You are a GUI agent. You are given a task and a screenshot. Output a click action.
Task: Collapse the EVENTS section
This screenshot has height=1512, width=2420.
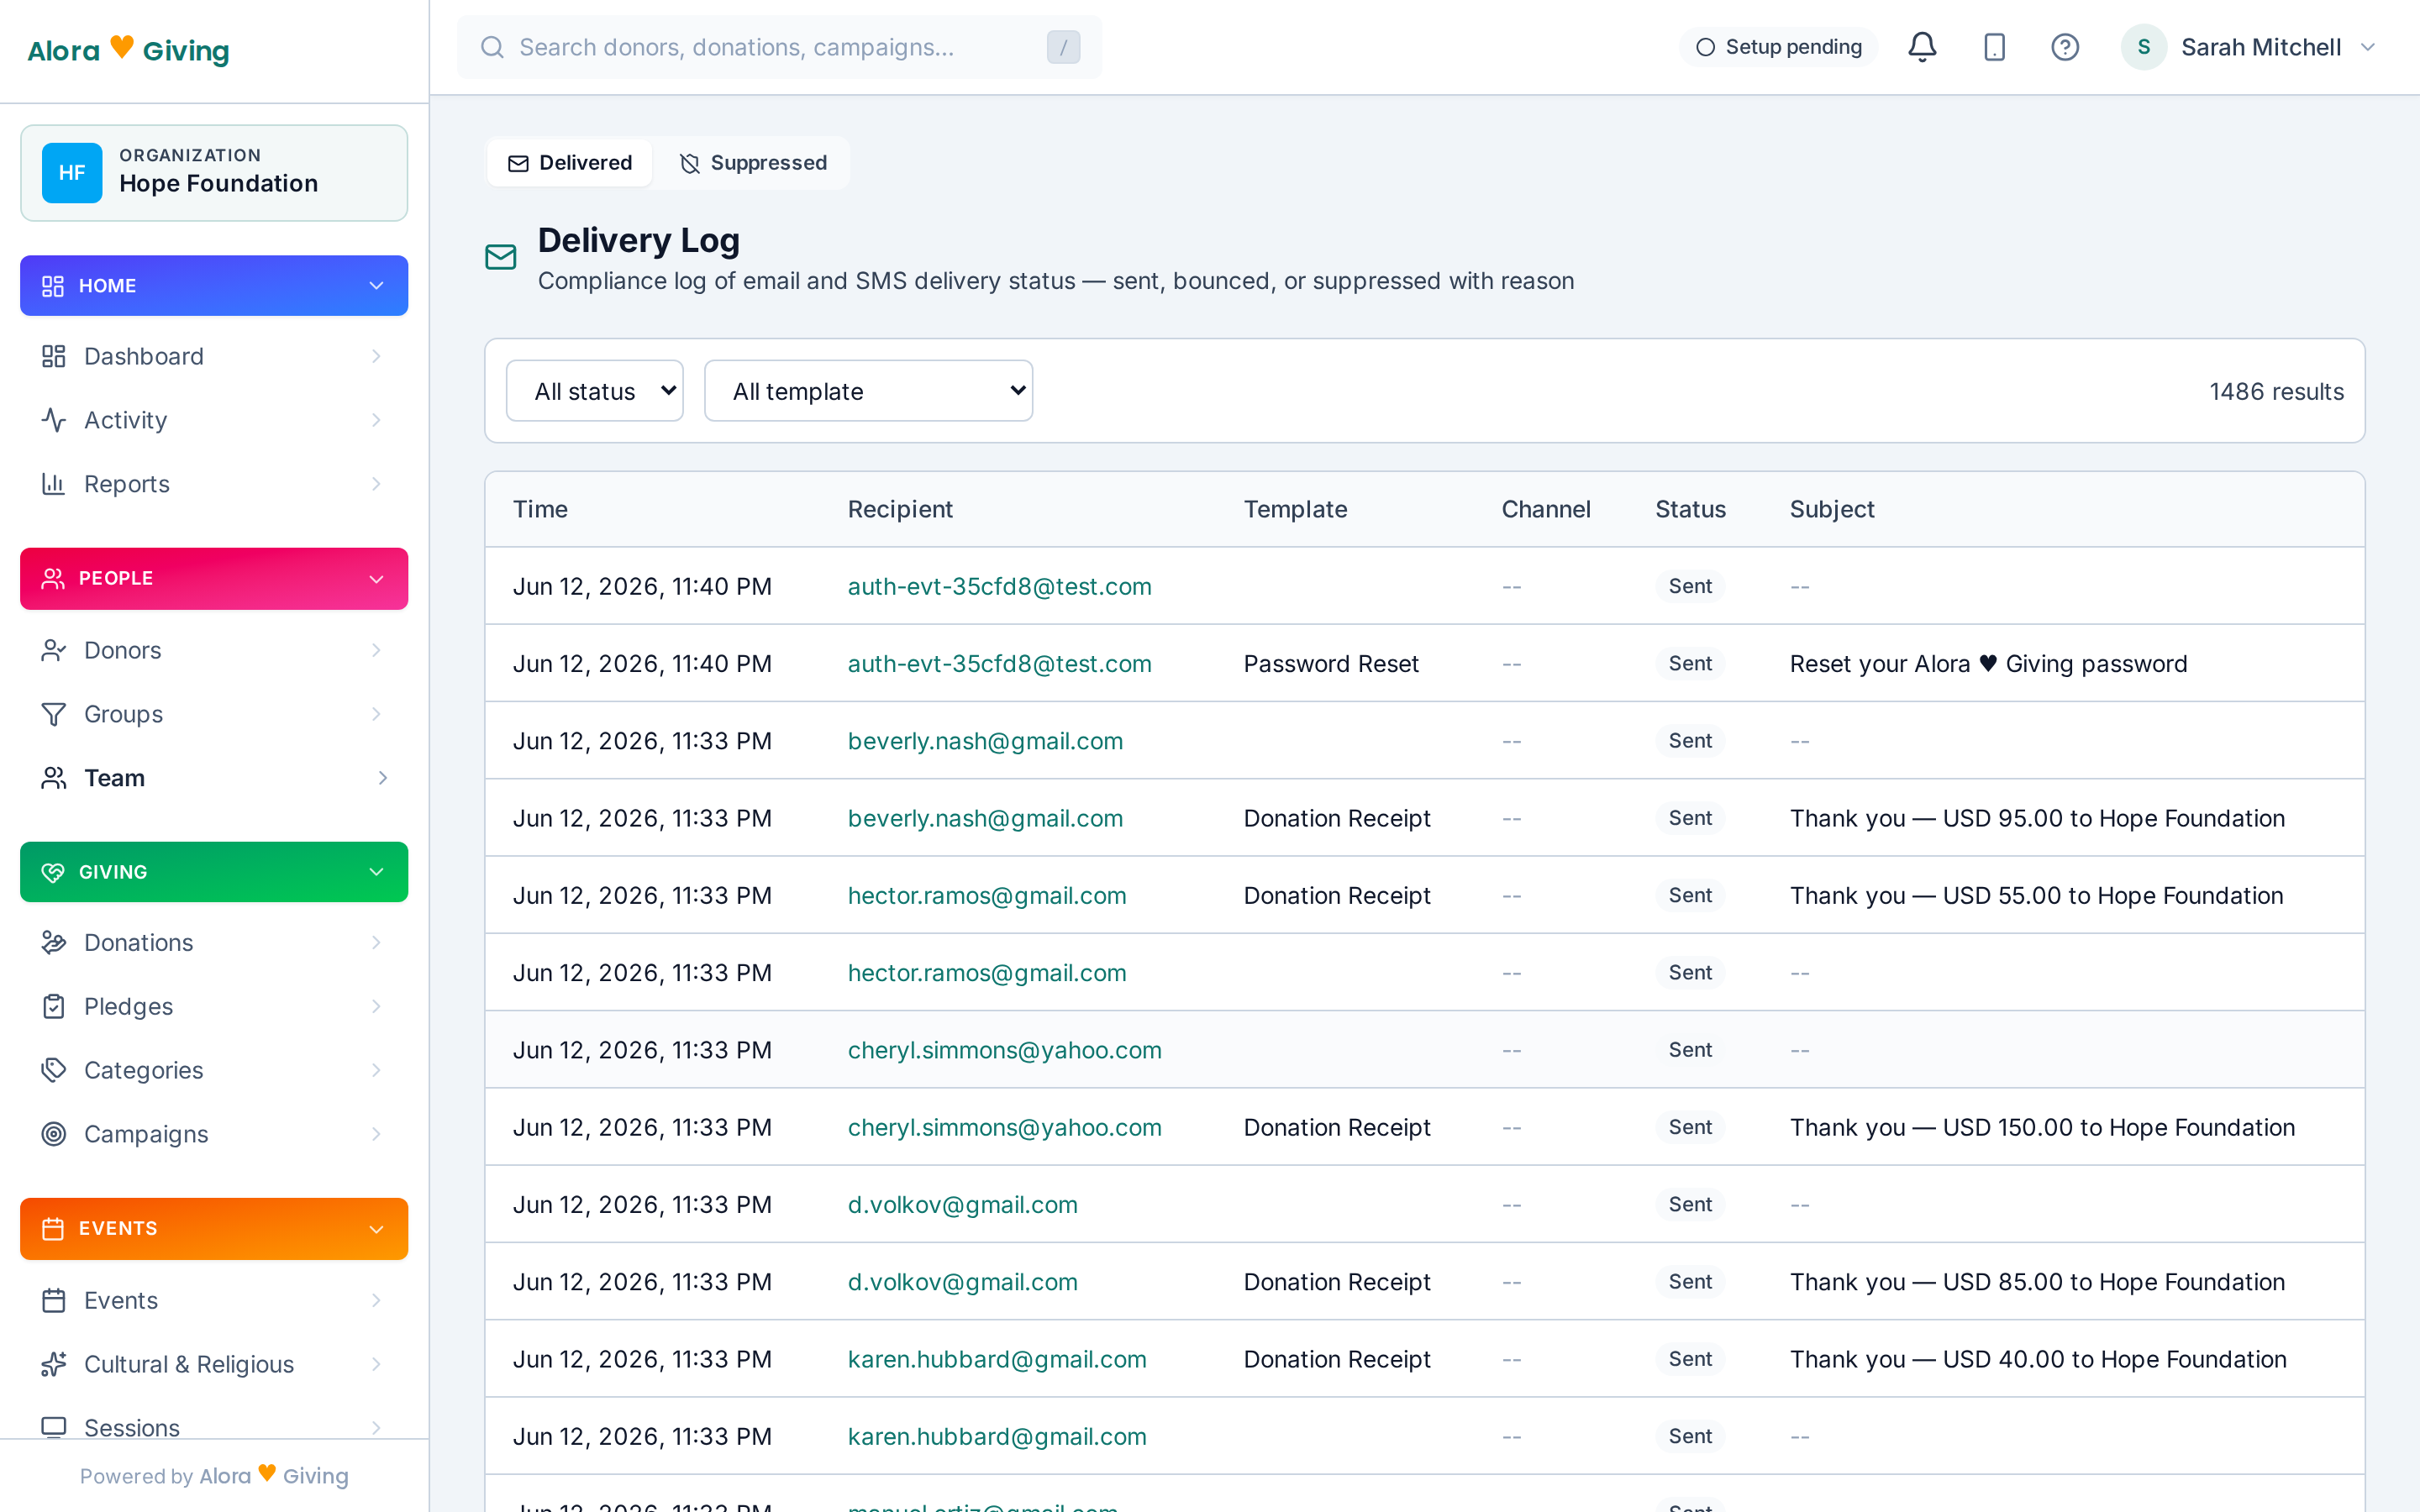pyautogui.click(x=214, y=1228)
